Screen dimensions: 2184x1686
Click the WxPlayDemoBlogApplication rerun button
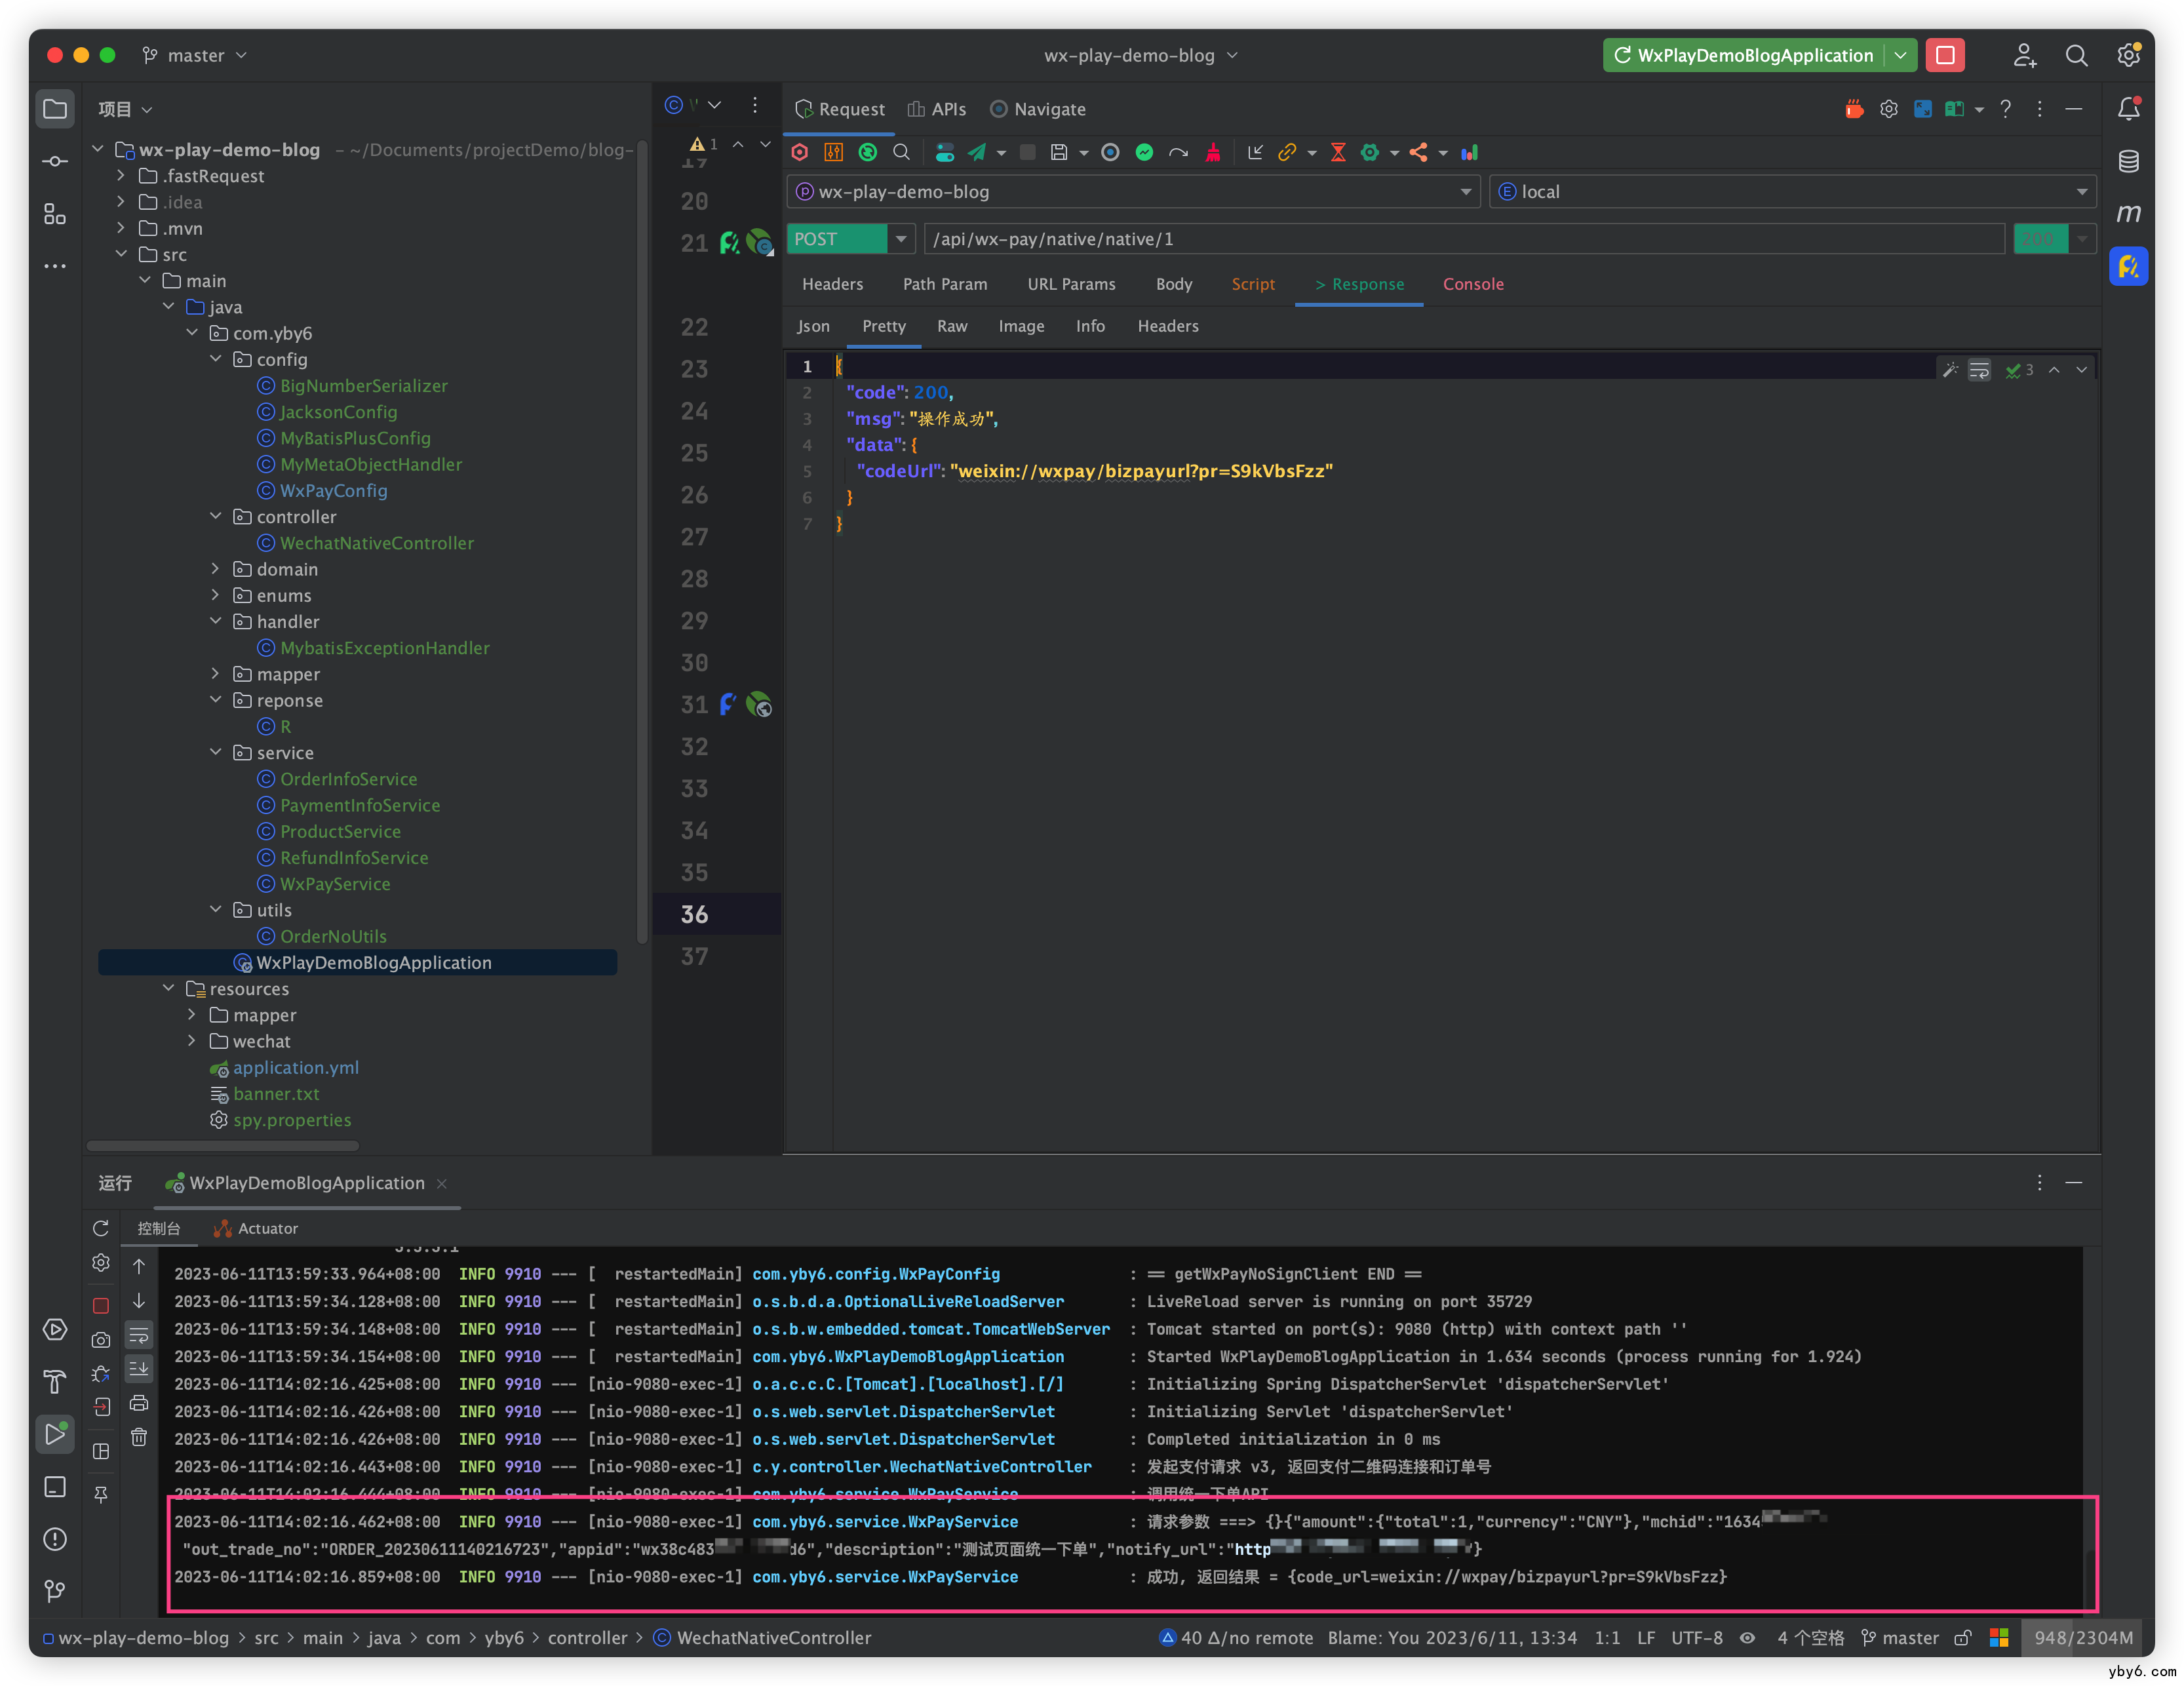(x=1744, y=55)
